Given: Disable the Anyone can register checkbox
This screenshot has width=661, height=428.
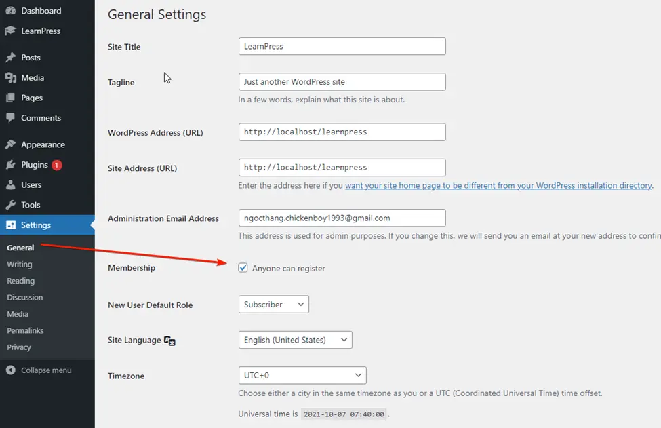Looking at the screenshot, I should tap(243, 268).
